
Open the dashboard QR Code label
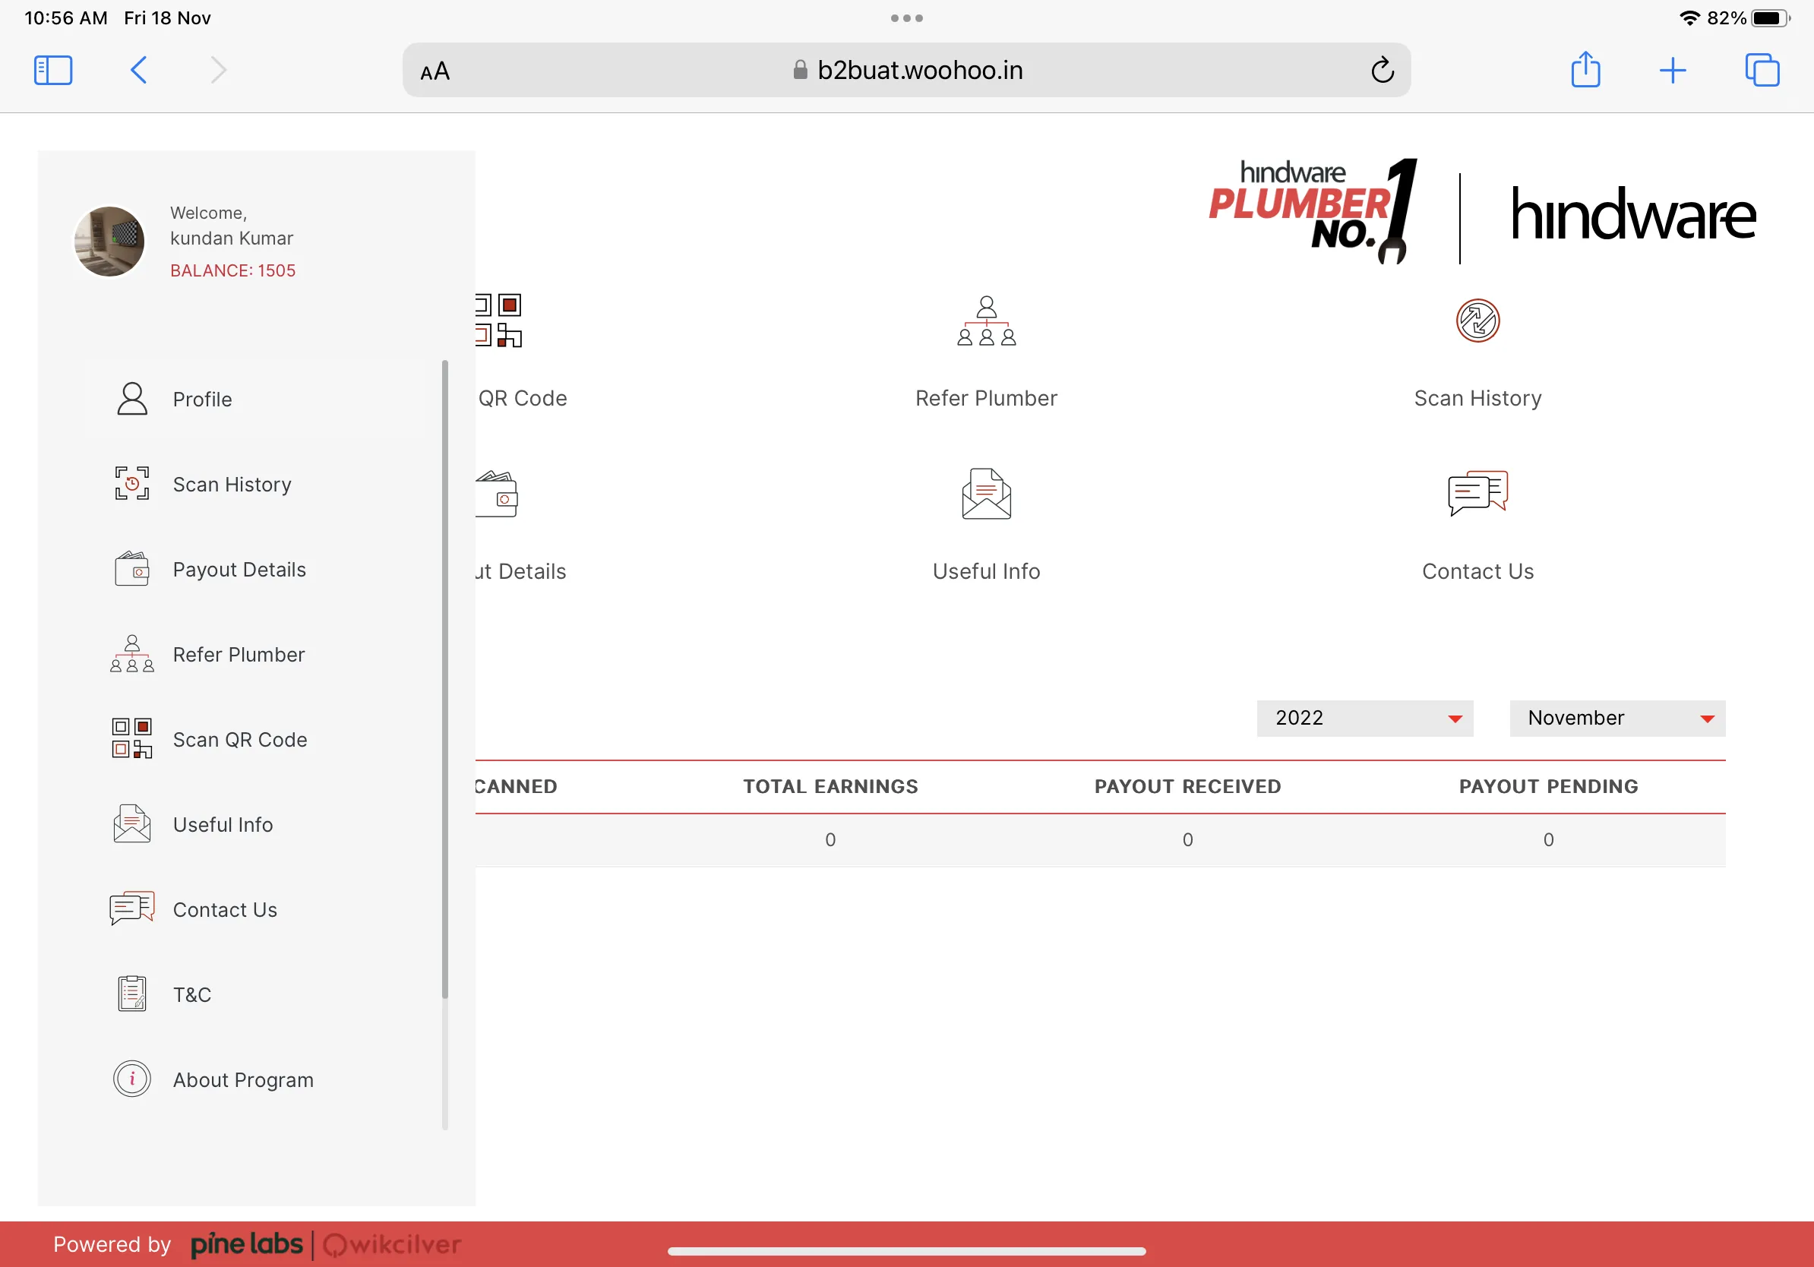(x=522, y=398)
